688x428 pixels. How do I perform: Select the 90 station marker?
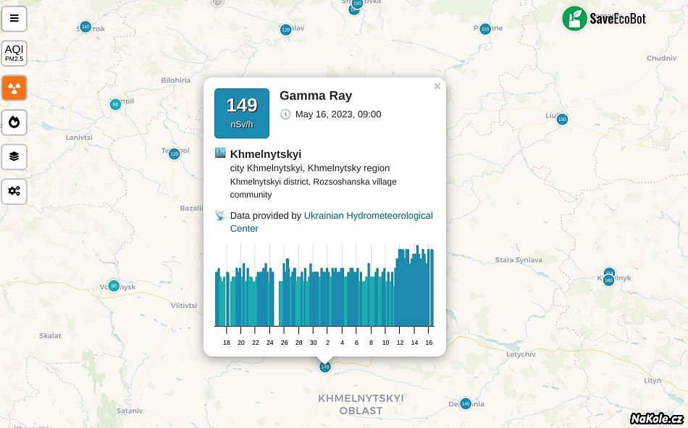[113, 285]
